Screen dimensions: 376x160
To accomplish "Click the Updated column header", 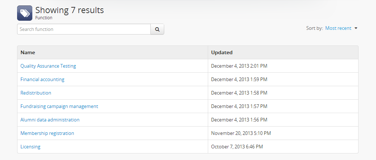I will tap(222, 52).
